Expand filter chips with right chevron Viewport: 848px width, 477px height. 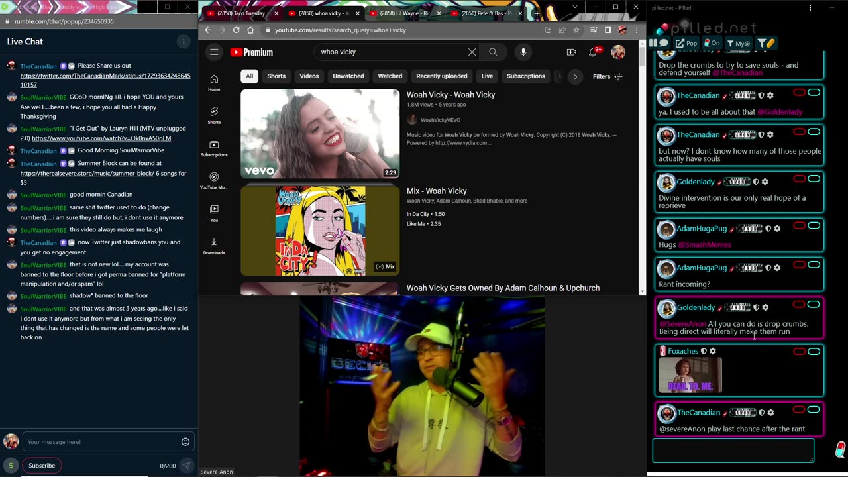click(575, 76)
